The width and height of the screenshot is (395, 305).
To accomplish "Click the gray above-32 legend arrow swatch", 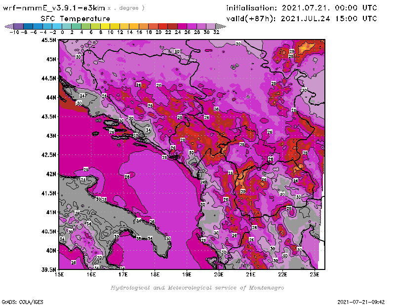I will (x=221, y=26).
